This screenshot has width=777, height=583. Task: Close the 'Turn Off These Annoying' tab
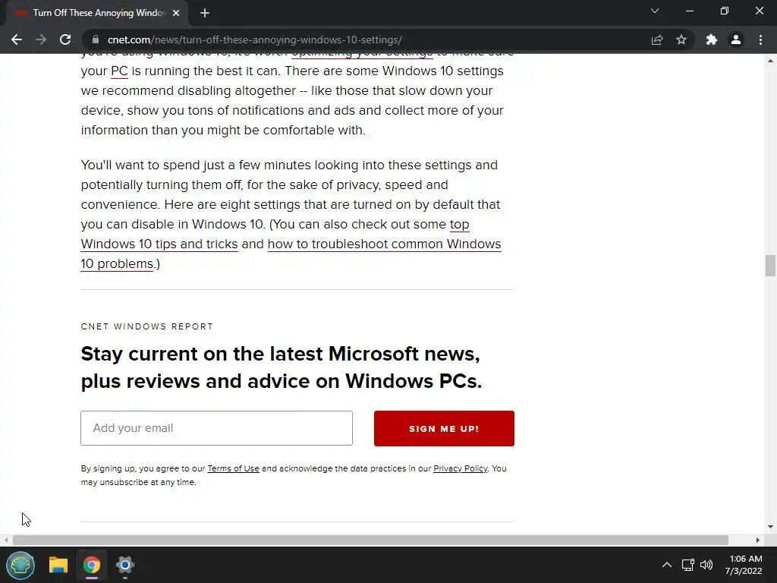tap(176, 14)
